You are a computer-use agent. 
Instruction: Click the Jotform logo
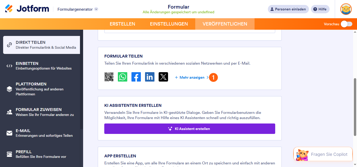point(27,9)
